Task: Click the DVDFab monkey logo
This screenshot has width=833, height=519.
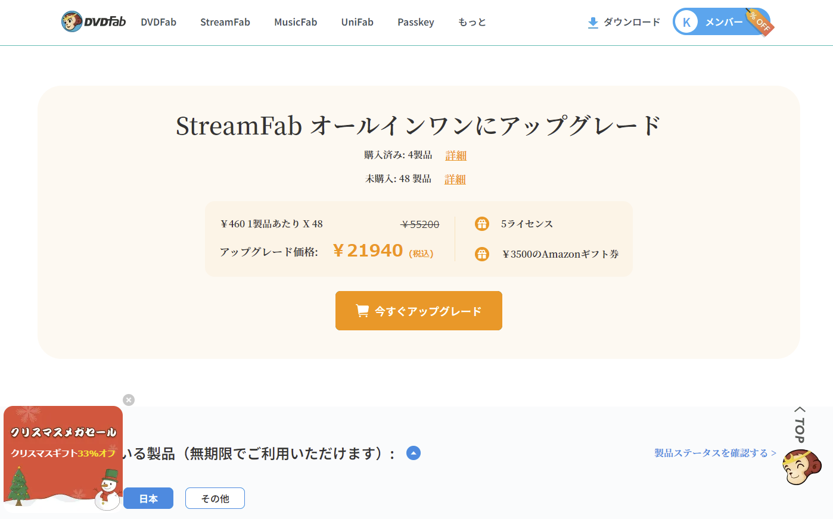Action: click(x=94, y=22)
